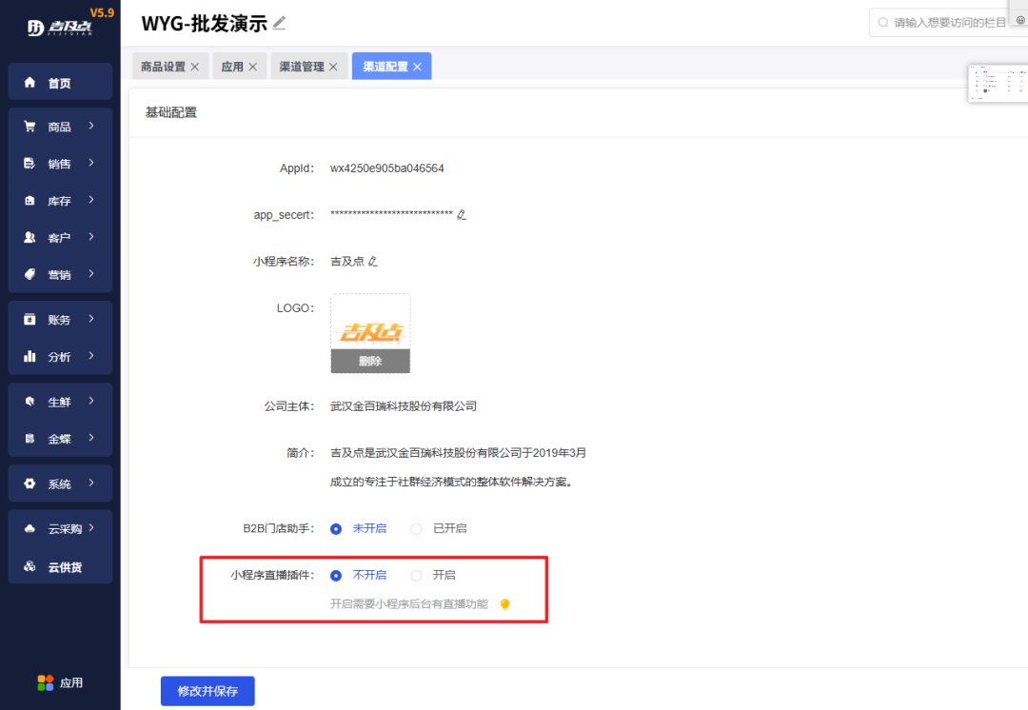The height and width of the screenshot is (710, 1028).
Task: Click the 商品 shopping cart icon
Action: coord(30,126)
